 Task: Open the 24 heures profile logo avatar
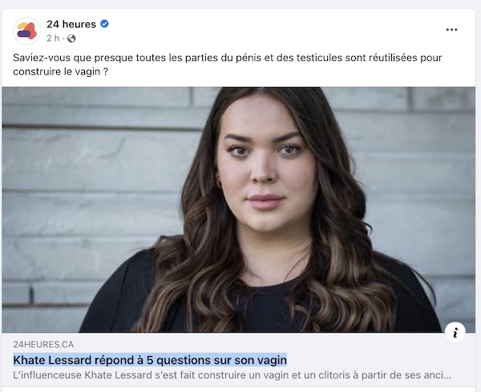click(x=26, y=31)
